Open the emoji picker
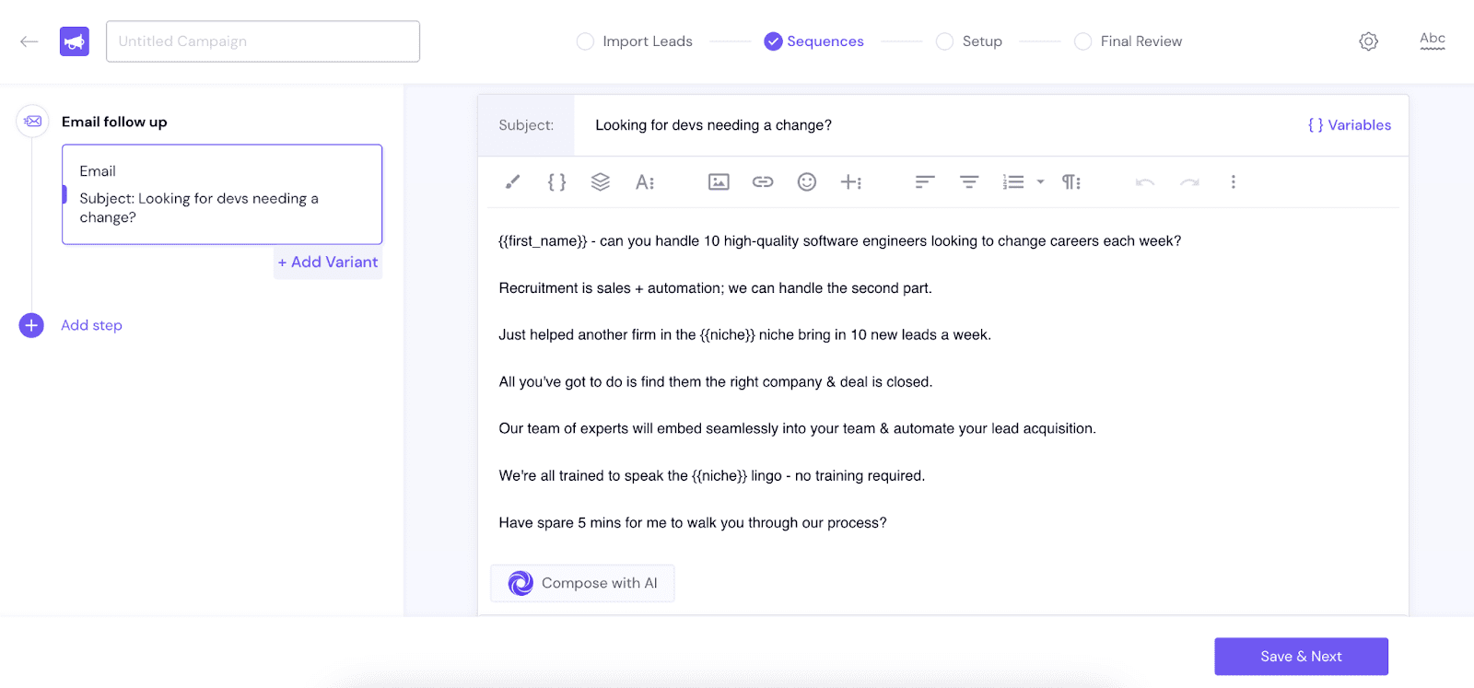Viewport: 1474px width, 688px height. point(807,182)
